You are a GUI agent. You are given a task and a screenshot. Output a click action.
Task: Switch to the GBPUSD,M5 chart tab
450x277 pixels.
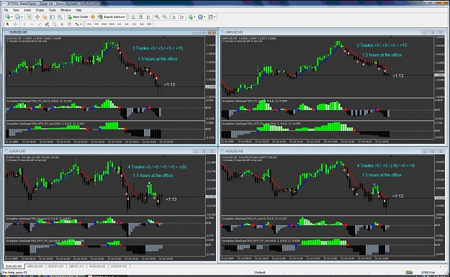pos(35,266)
